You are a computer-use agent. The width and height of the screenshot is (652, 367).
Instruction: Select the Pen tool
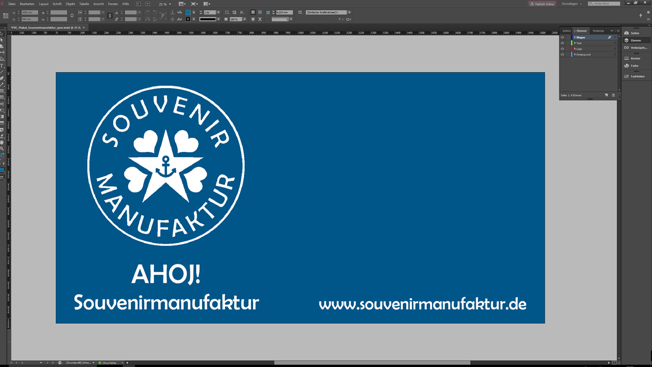[x=3, y=77]
